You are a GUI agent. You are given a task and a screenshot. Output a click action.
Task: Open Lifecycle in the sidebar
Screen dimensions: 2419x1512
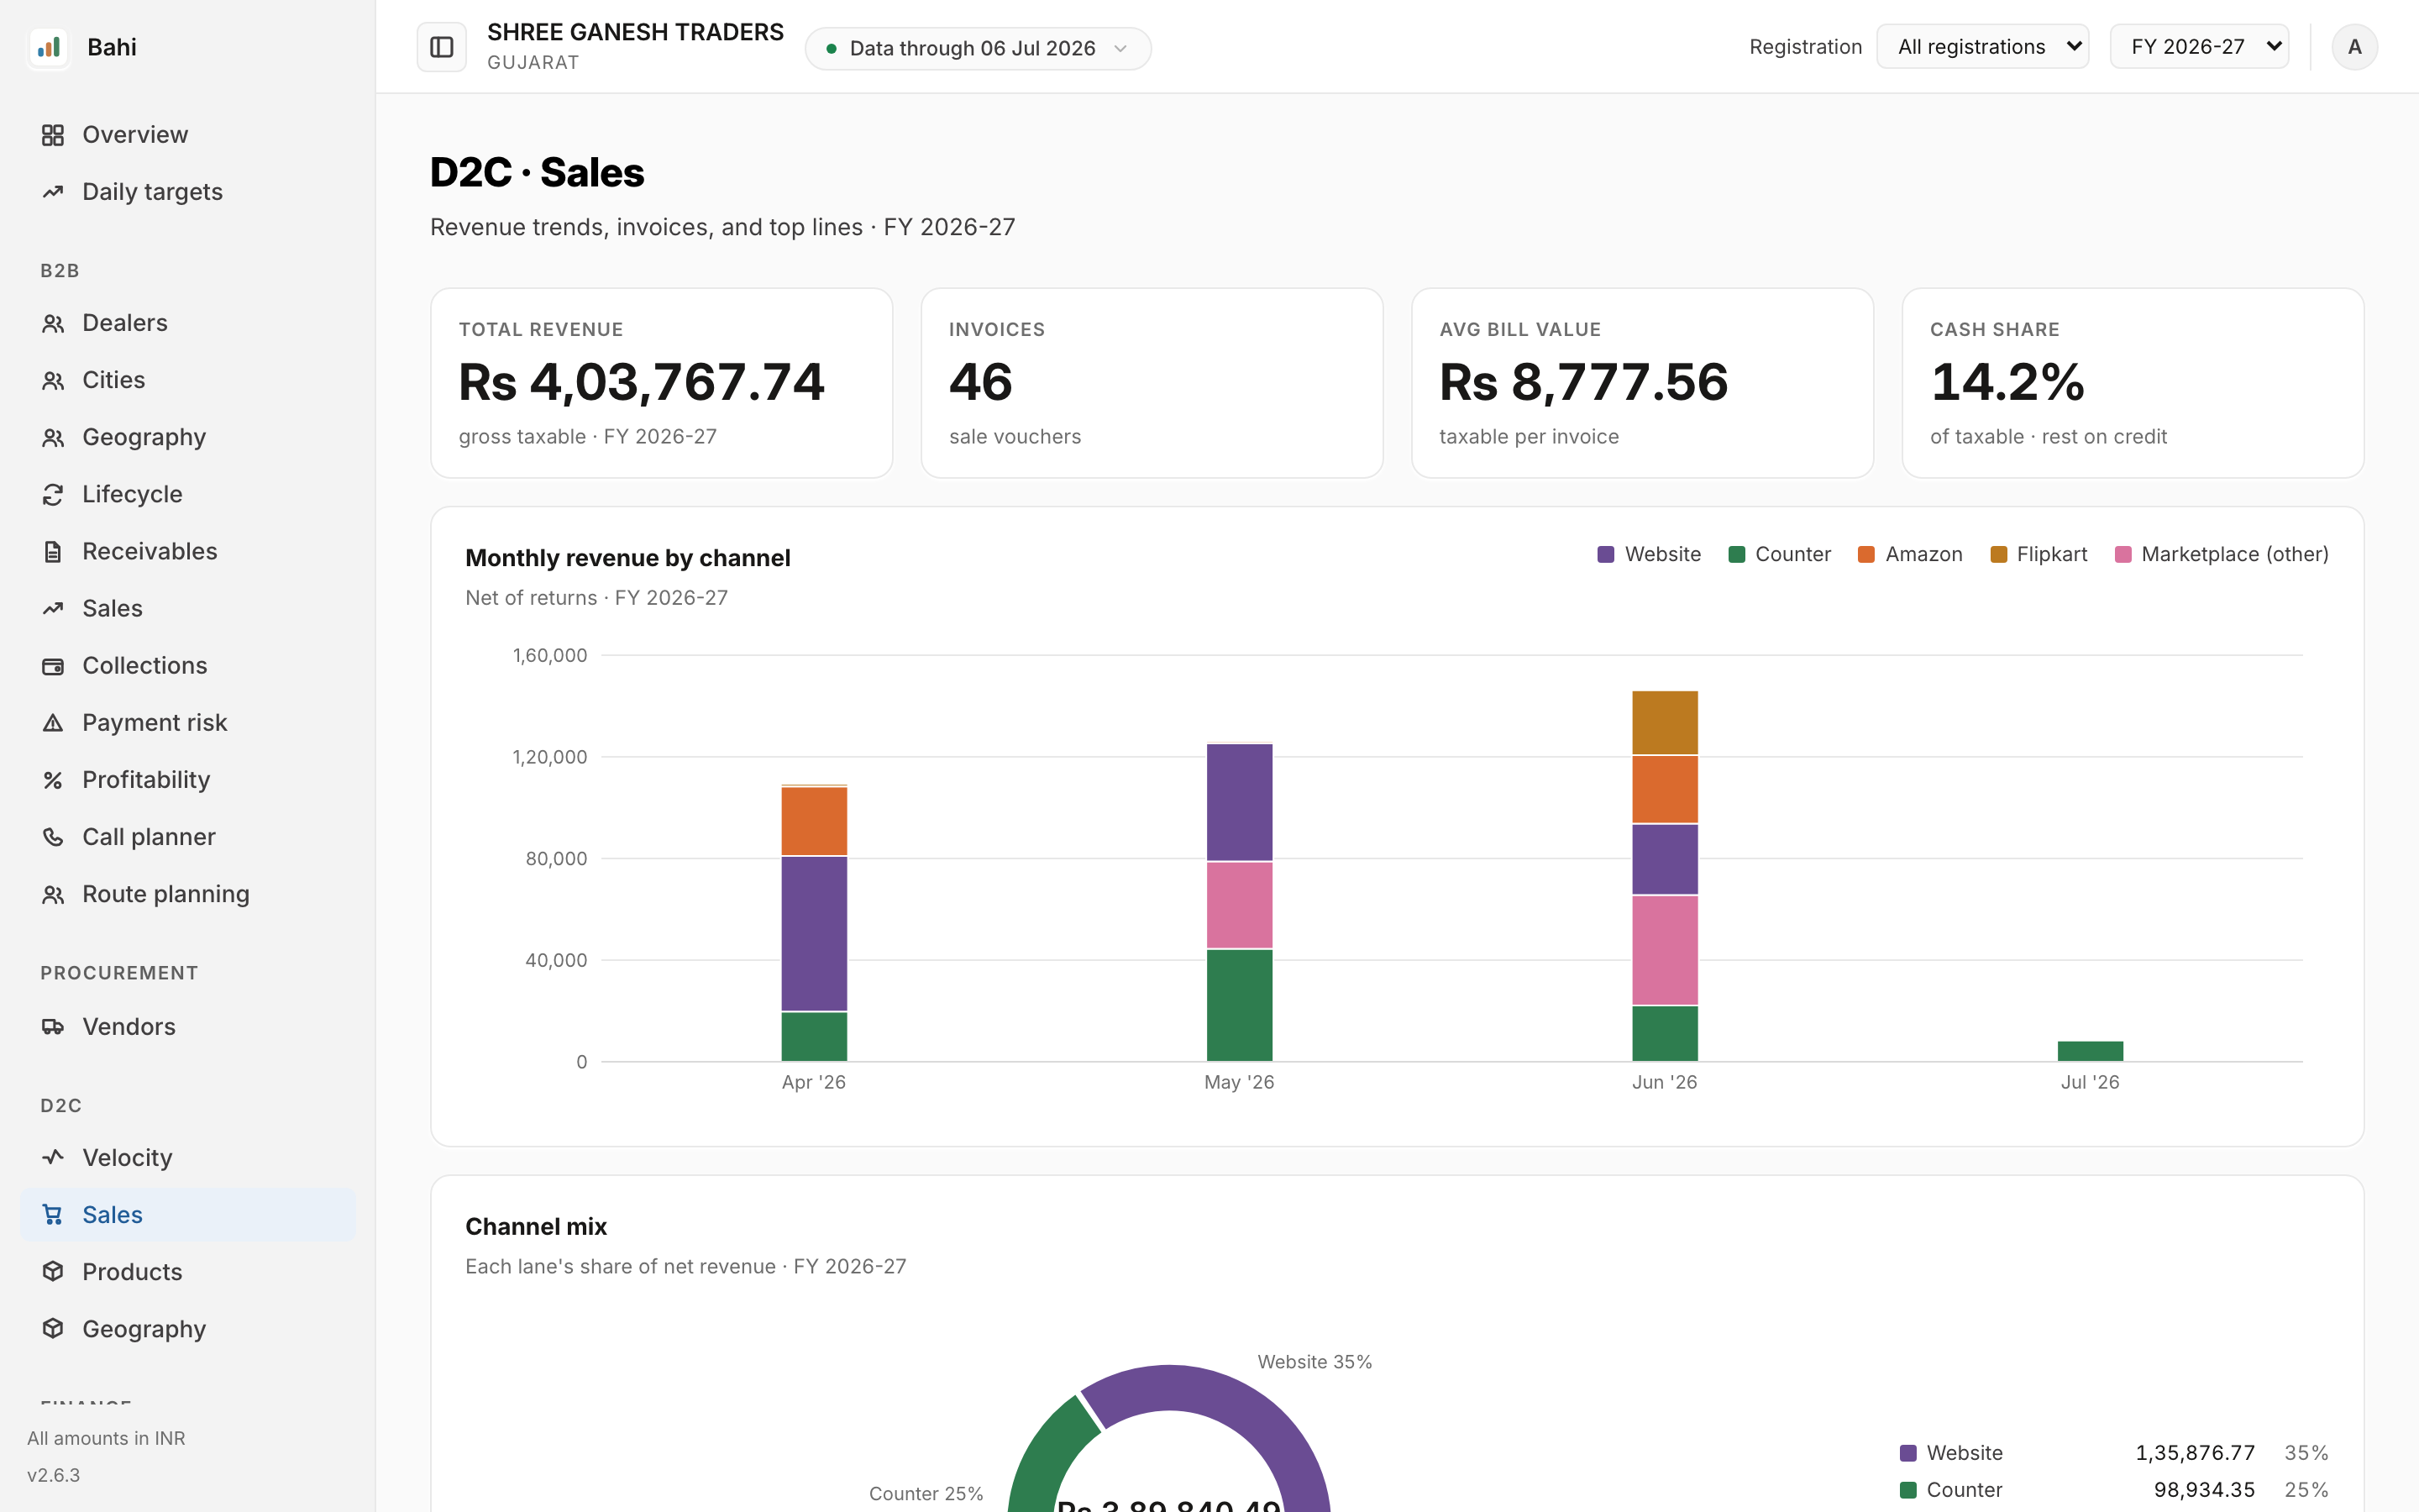(188, 494)
